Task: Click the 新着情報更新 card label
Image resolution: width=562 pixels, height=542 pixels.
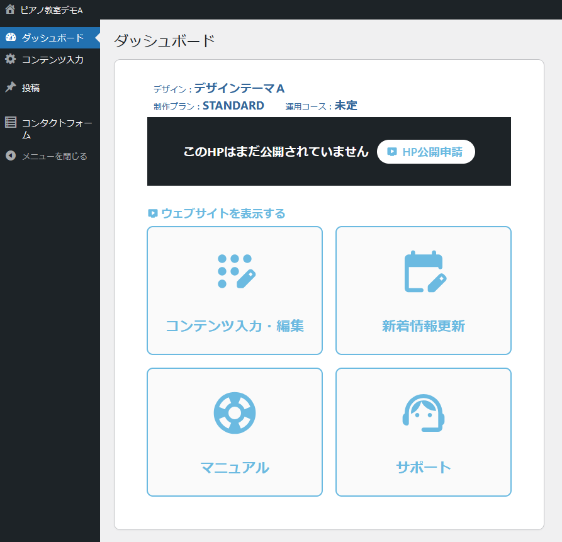Action: [424, 326]
